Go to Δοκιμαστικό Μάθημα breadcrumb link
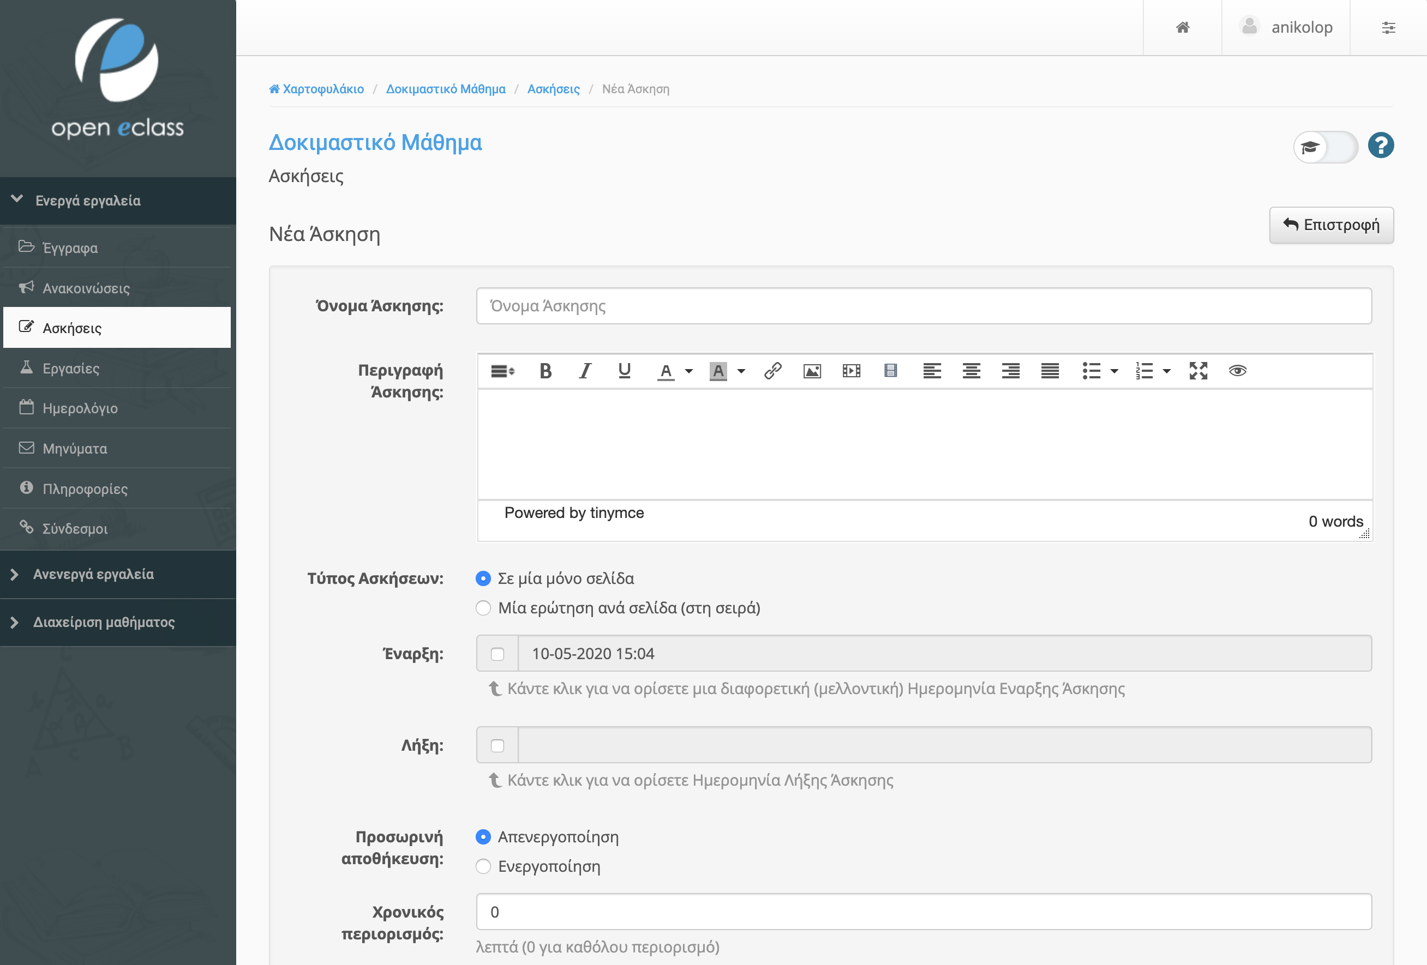 (446, 89)
